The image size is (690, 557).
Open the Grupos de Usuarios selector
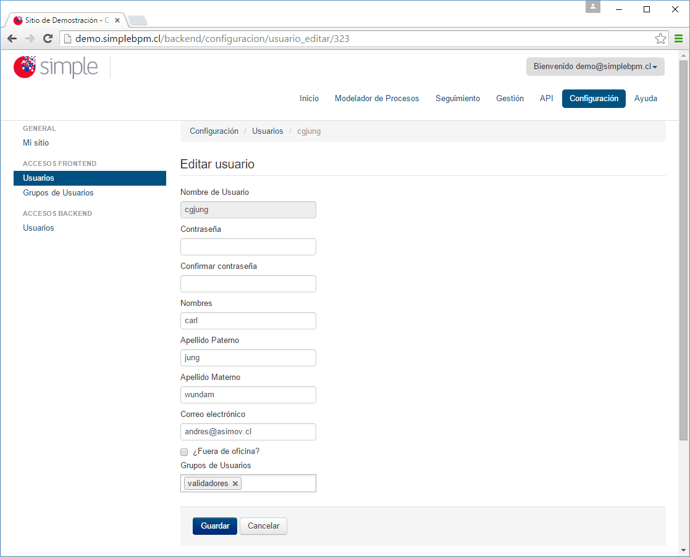click(x=284, y=483)
